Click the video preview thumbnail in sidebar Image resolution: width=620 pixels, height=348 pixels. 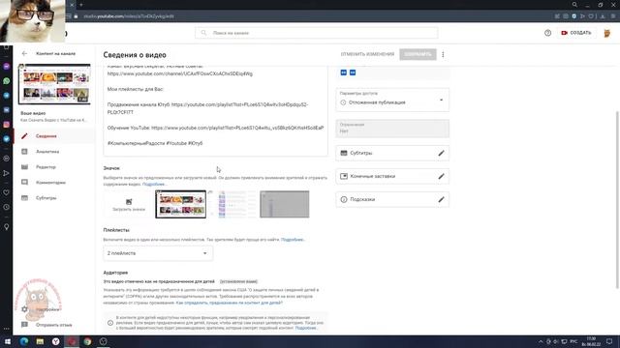tap(54, 84)
